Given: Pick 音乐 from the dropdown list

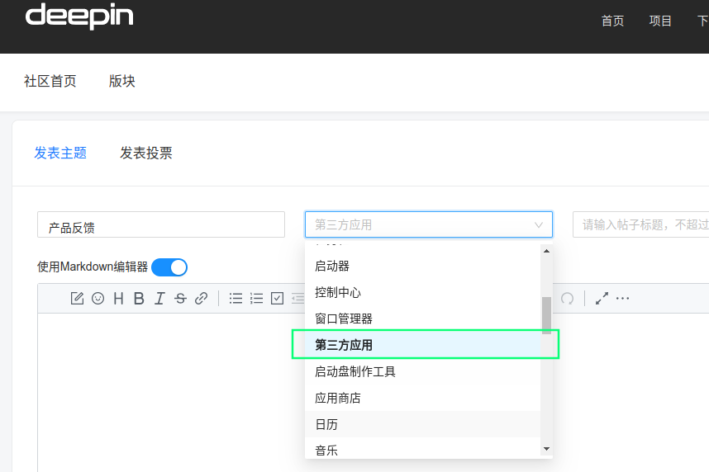Looking at the screenshot, I should [x=423, y=448].
